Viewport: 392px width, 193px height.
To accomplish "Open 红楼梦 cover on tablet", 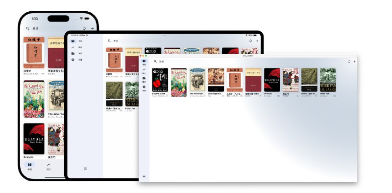I will point(114,60).
